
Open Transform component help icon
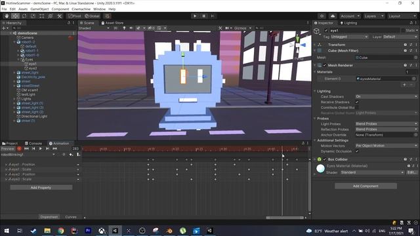click(x=406, y=45)
